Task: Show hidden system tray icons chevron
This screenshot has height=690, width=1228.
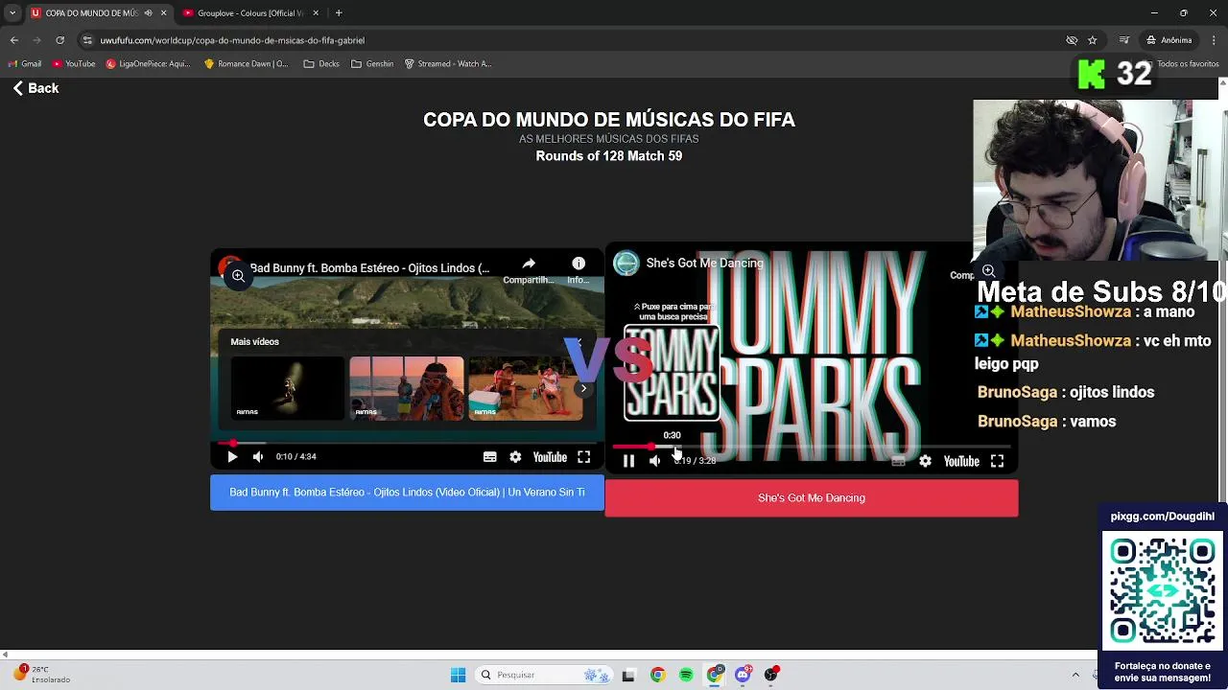Action: (x=1075, y=675)
